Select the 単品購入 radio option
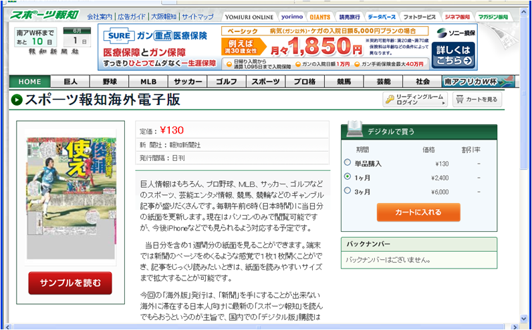Image resolution: width=532 pixels, height=330 pixels. tap(347, 162)
